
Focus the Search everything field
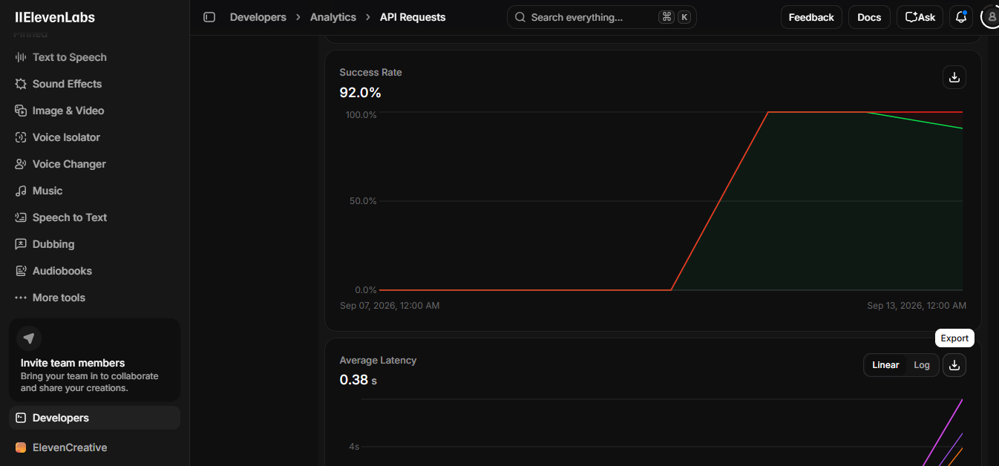tap(602, 17)
